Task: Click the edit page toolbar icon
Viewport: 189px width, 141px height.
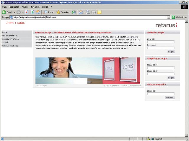Action: (x=94, y=12)
